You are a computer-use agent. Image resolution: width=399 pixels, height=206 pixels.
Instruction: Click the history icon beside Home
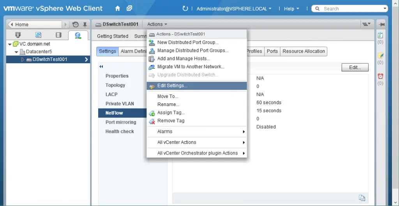tap(76, 25)
